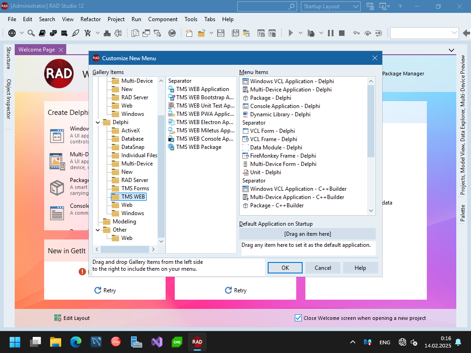
Task: Open the dropdown arrow next to the cart icon
Action: (98, 33)
